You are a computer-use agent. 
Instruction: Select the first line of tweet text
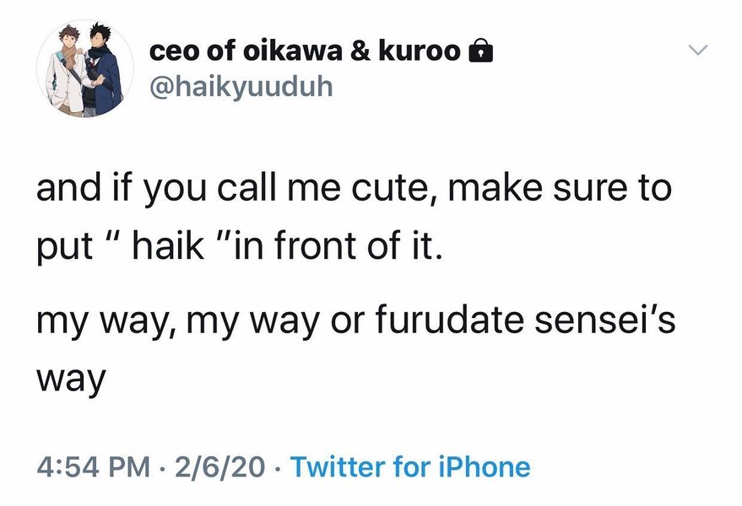pos(353,188)
